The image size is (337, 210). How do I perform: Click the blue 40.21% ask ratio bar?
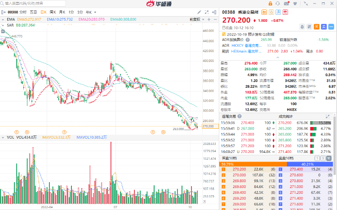310,164
